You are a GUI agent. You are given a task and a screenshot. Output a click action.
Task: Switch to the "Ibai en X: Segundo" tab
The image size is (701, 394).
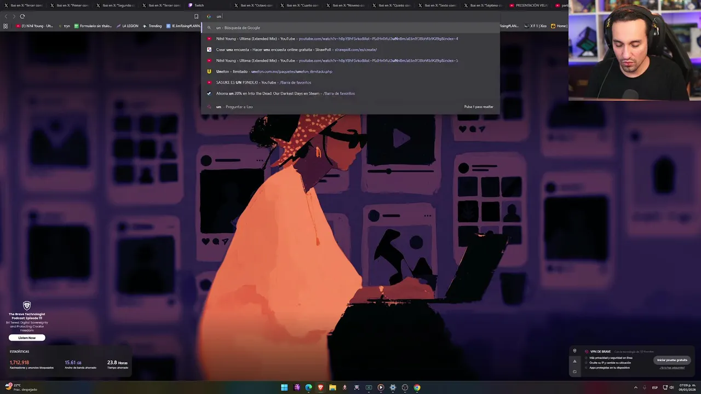116,5
